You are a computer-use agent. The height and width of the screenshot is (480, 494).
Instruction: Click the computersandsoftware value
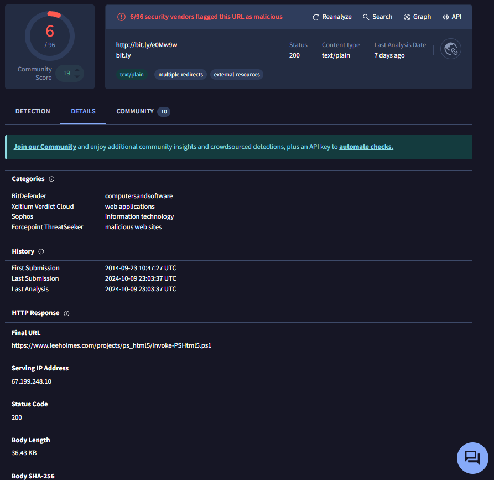click(139, 196)
